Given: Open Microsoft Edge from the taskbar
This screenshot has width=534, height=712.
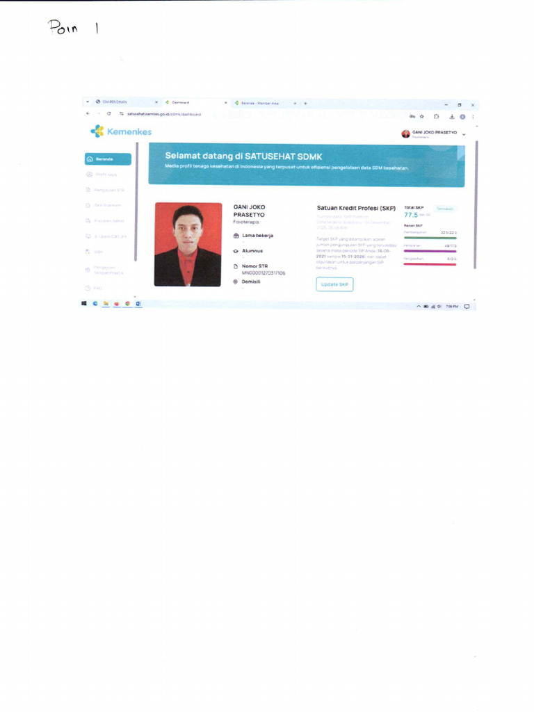Looking at the screenshot, I should point(95,303).
